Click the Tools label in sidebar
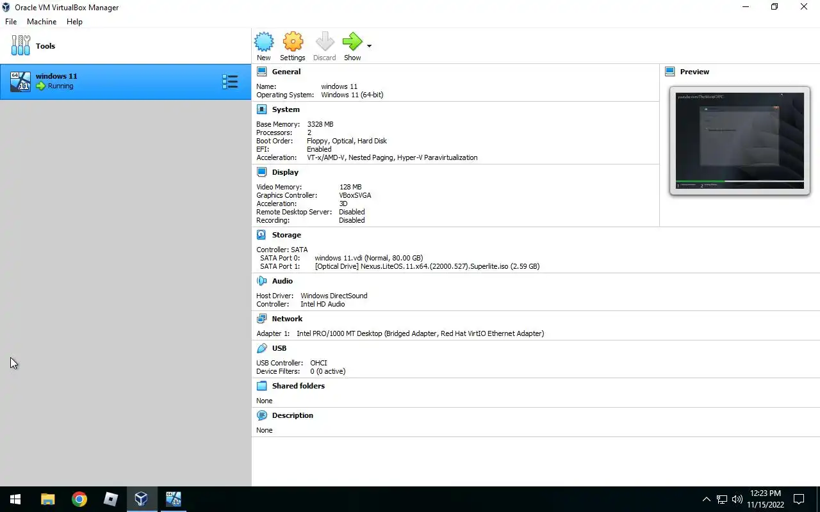This screenshot has height=512, width=820. click(x=45, y=46)
